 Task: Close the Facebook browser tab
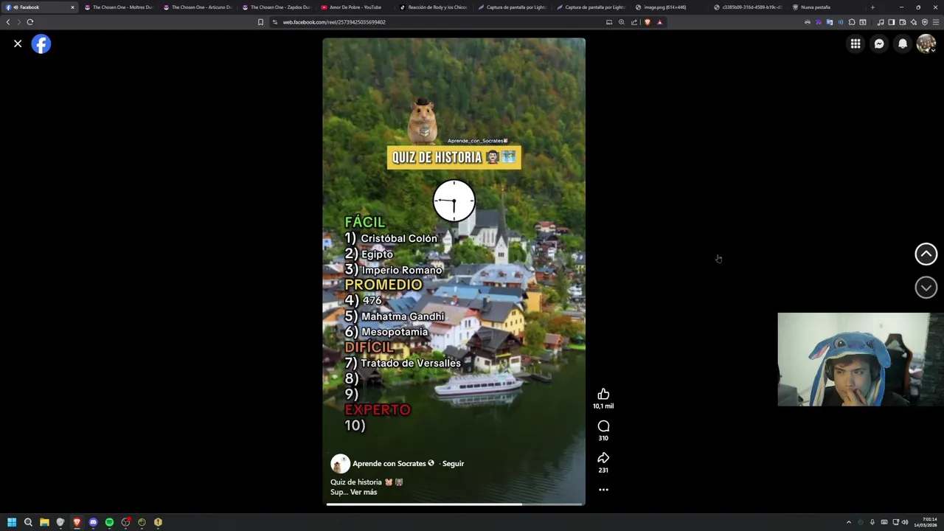(x=72, y=7)
